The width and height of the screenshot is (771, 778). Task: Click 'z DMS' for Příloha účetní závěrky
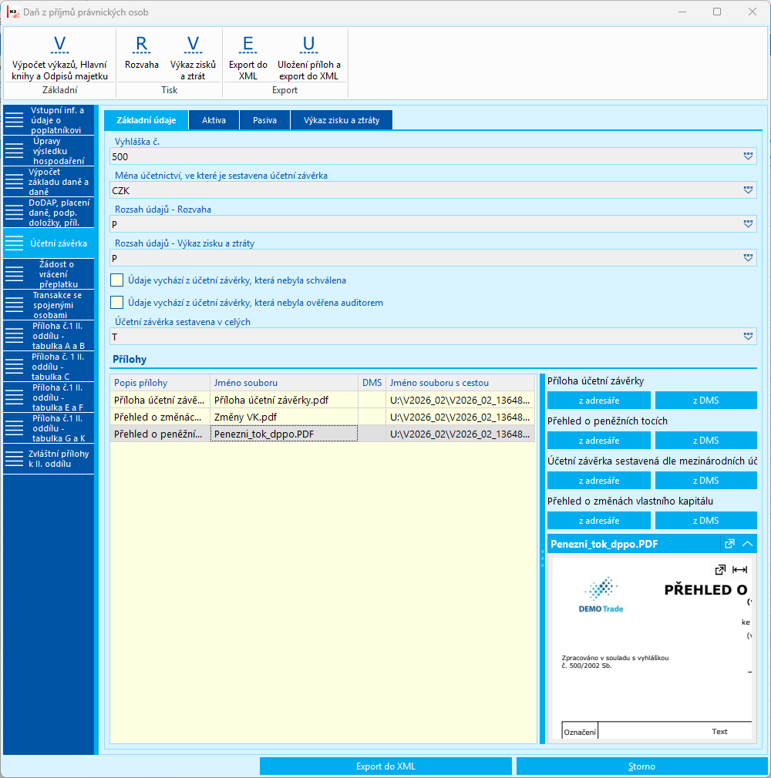click(x=706, y=401)
